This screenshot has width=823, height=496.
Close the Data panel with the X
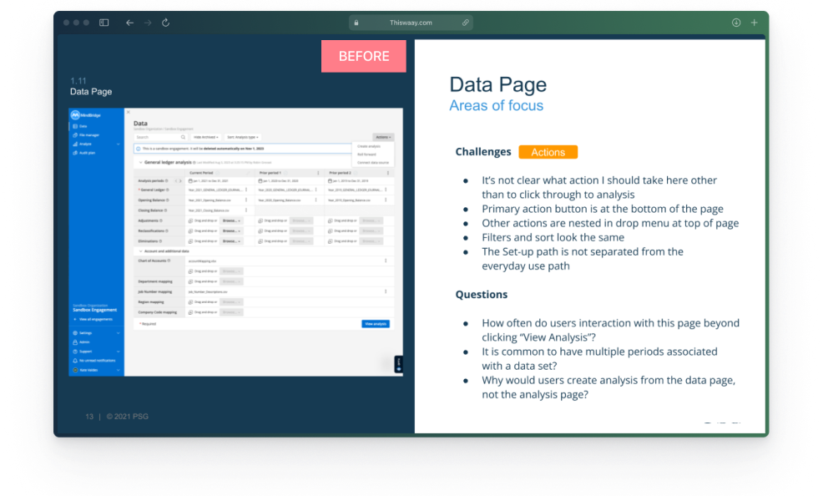[x=128, y=111]
